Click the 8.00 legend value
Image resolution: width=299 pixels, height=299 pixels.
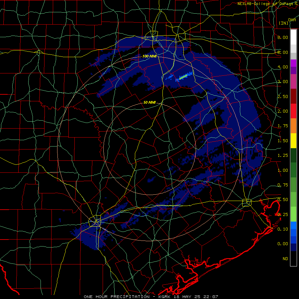pos(283,37)
